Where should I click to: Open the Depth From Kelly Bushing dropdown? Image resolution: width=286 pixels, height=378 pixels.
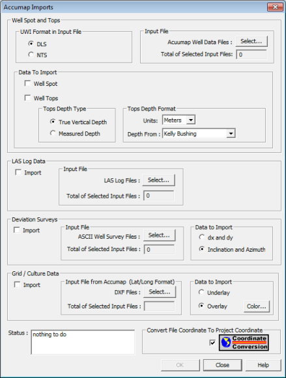point(231,133)
